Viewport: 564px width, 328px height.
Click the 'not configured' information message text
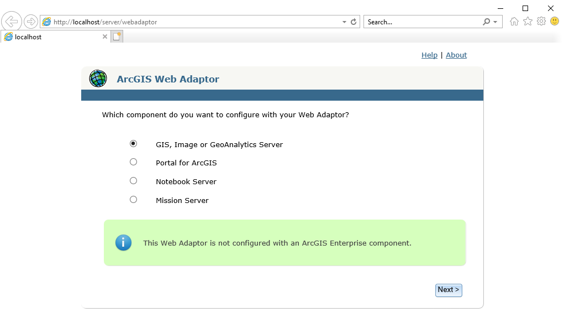click(x=277, y=243)
